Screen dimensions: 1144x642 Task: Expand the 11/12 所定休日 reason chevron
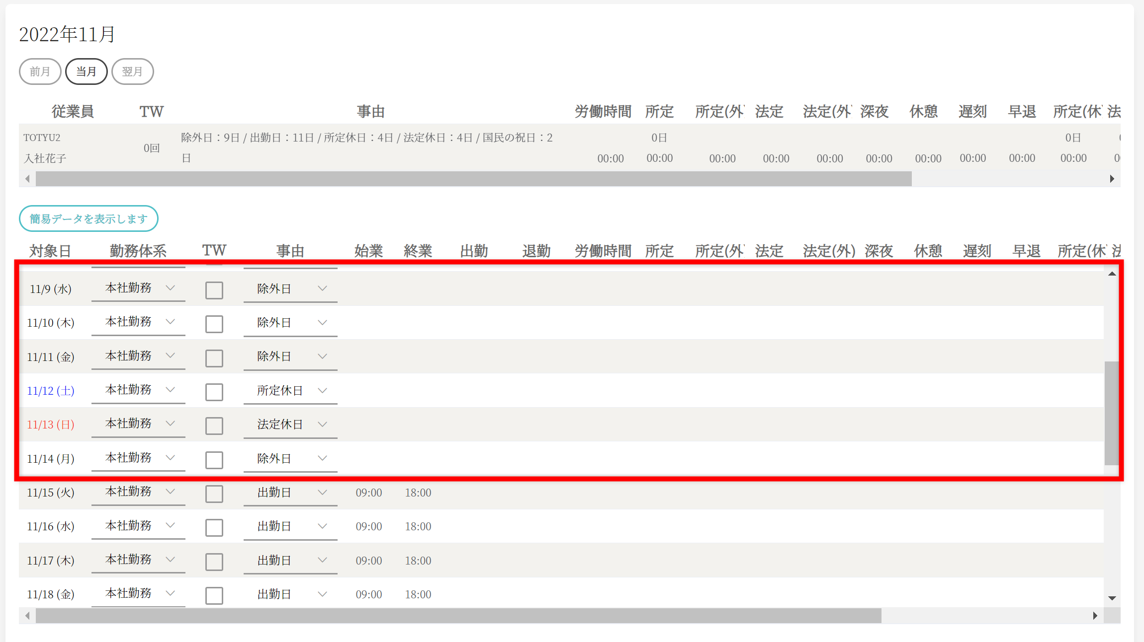pos(322,391)
